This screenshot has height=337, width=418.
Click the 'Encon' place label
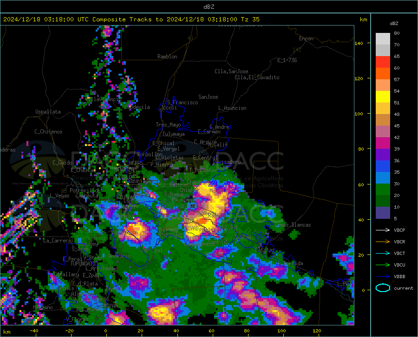pyautogui.click(x=306, y=38)
